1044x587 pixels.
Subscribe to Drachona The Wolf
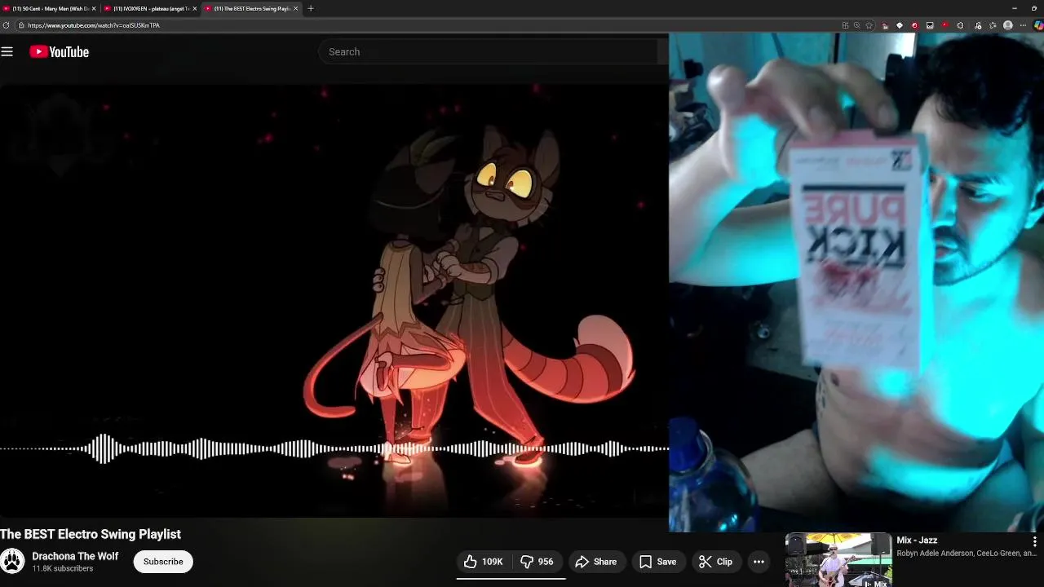[x=163, y=562]
